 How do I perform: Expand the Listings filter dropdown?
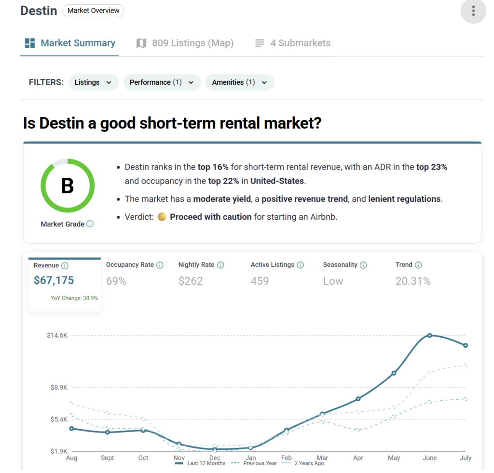point(93,82)
